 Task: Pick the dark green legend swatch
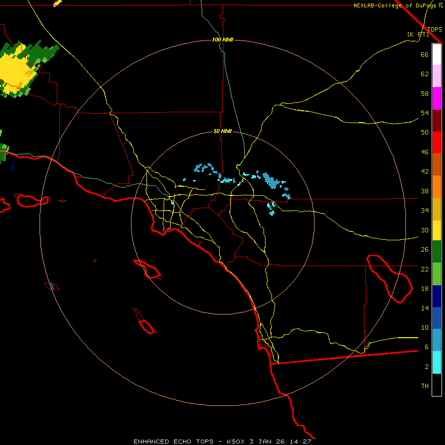coord(437,252)
